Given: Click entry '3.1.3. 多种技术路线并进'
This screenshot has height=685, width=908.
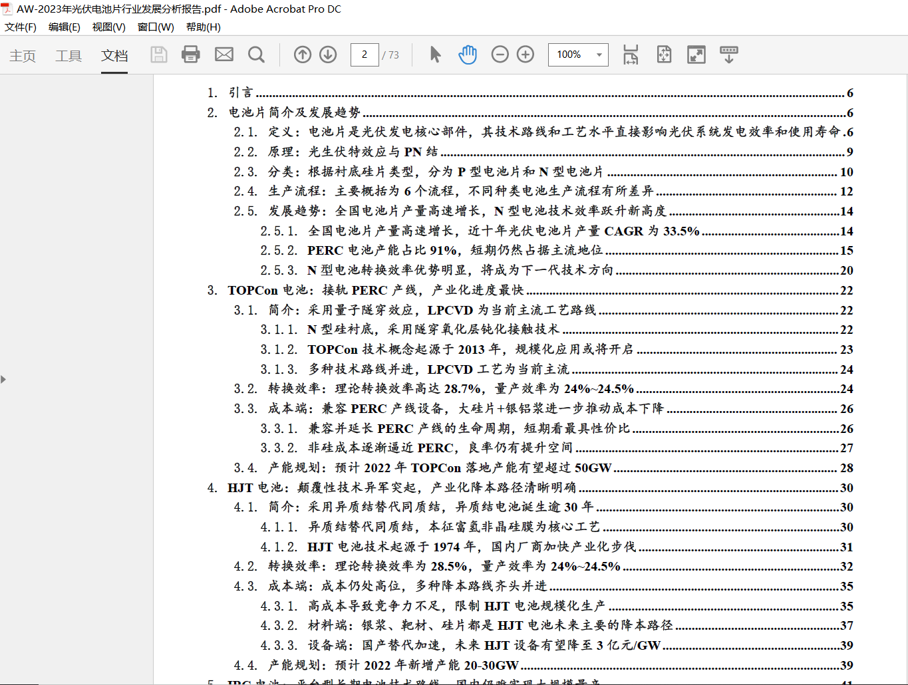Looking at the screenshot, I should 557,369.
